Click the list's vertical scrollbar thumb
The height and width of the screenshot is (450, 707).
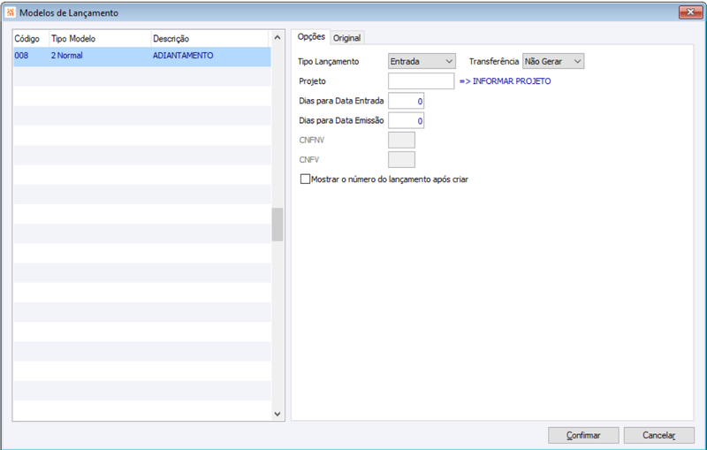(x=277, y=225)
